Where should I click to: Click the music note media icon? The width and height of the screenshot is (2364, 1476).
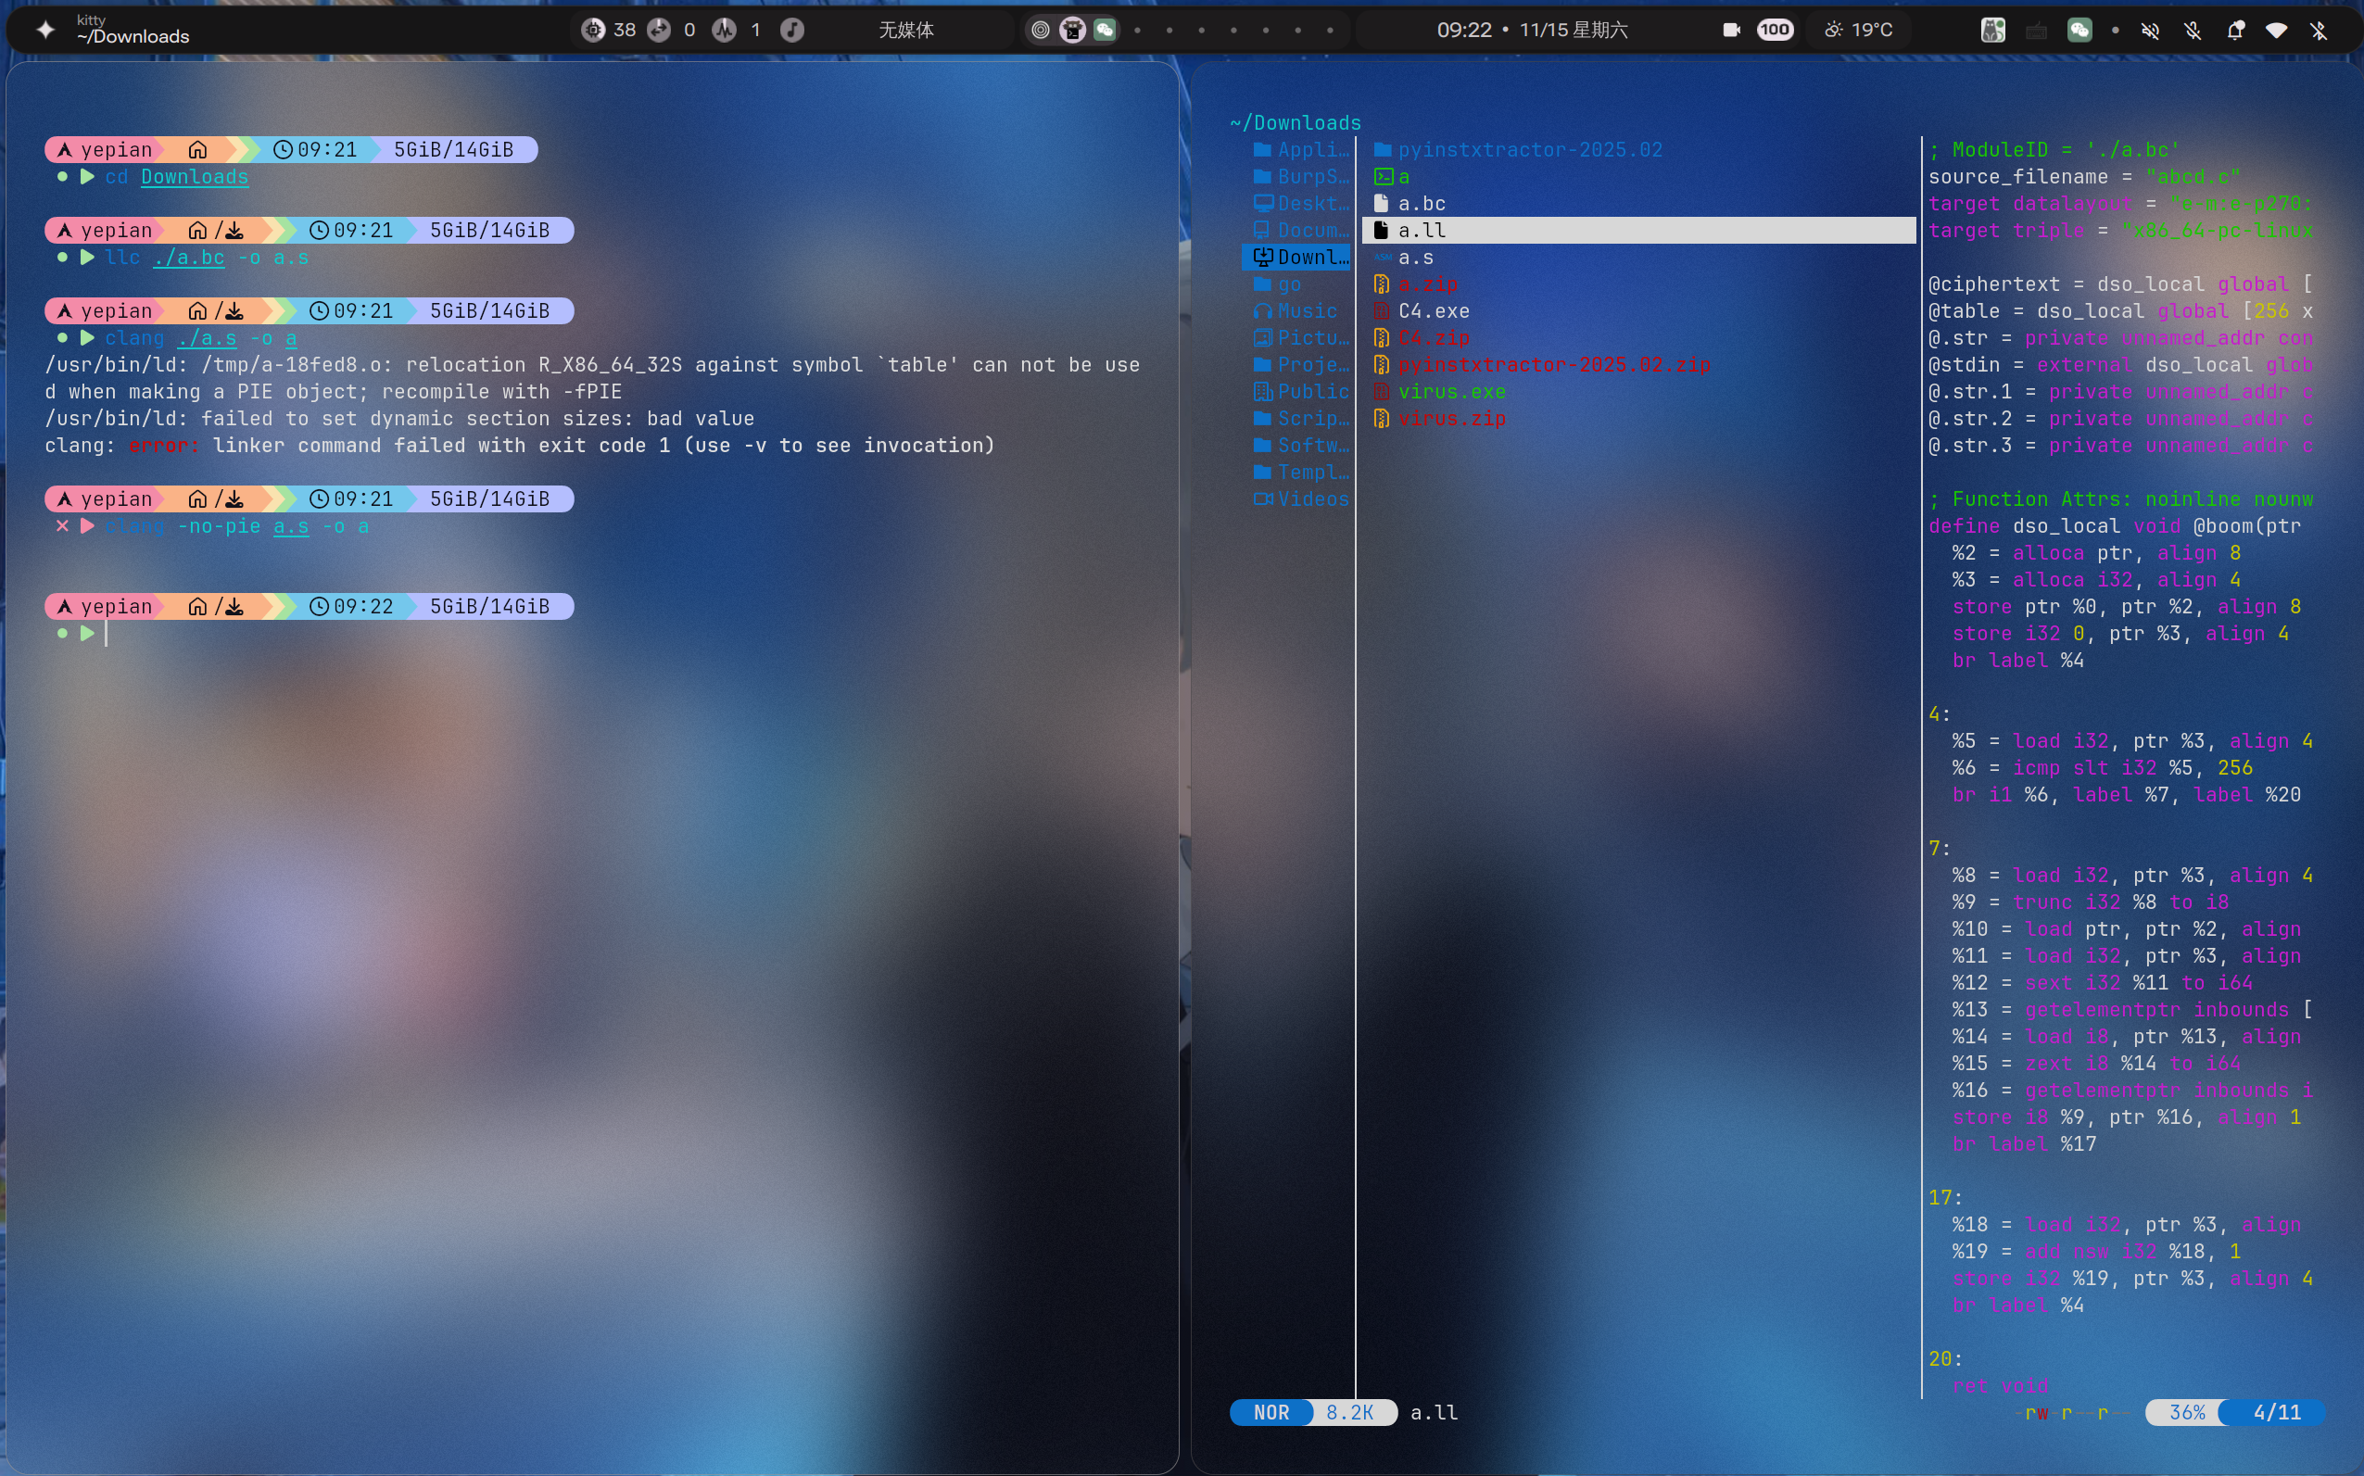pyautogui.click(x=792, y=30)
